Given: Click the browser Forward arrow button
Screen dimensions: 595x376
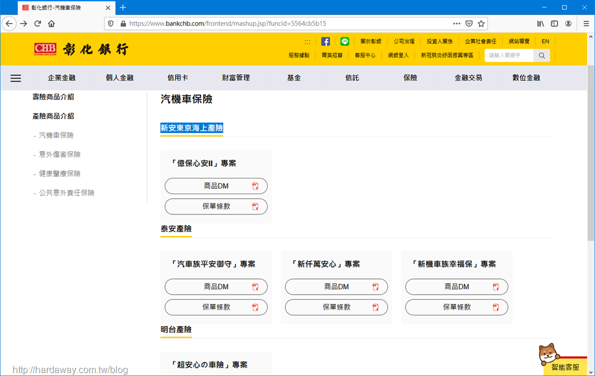Looking at the screenshot, I should coord(23,23).
